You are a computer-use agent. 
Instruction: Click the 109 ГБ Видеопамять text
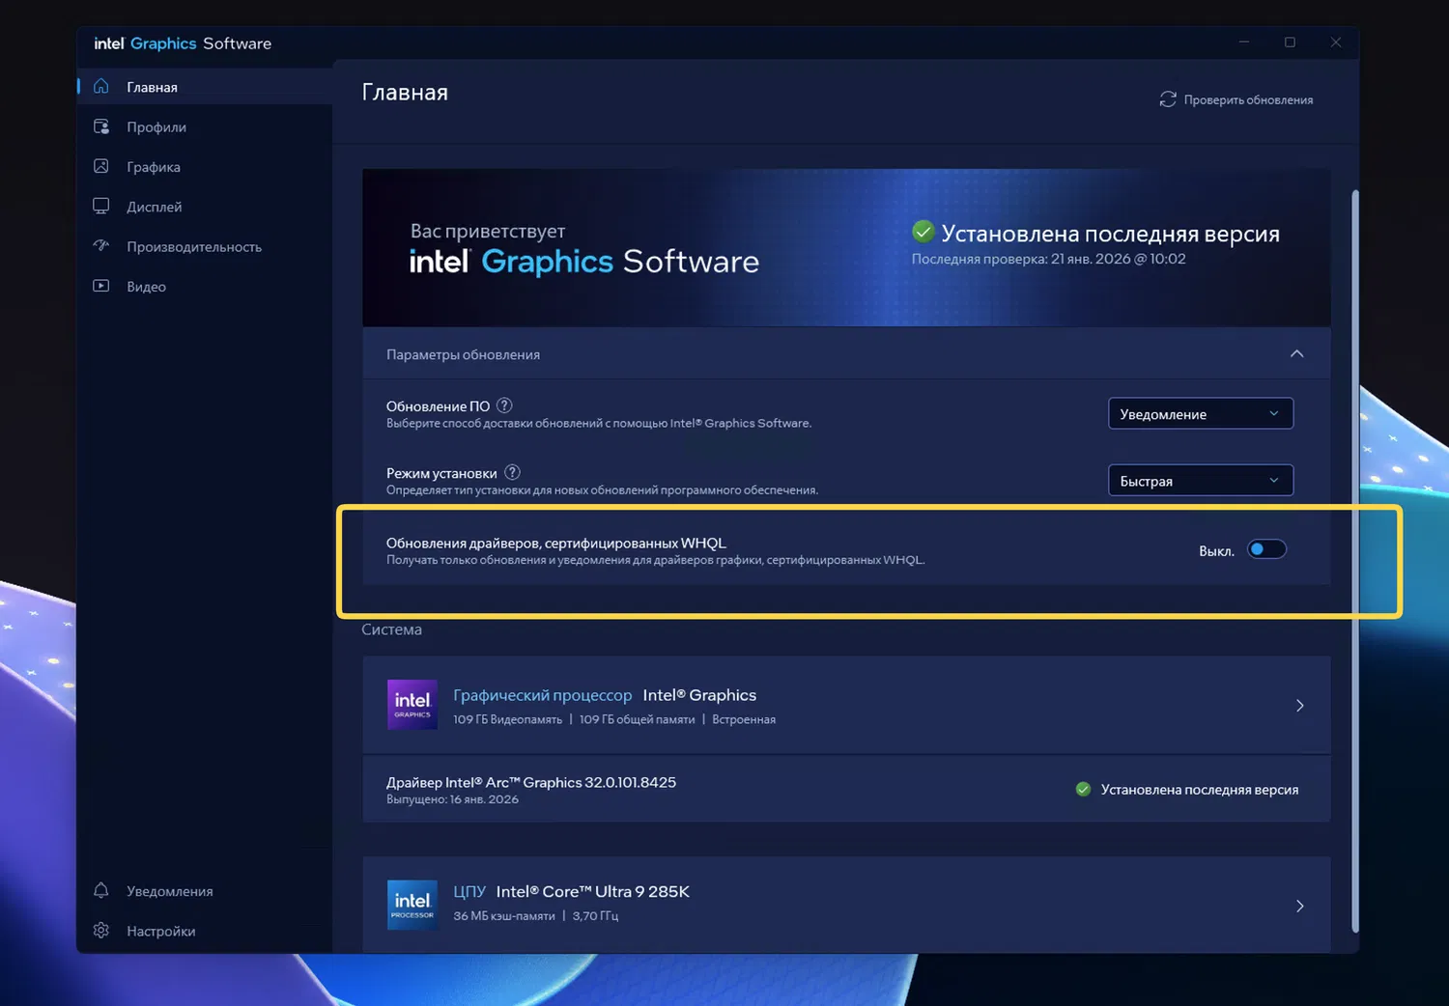coord(507,719)
